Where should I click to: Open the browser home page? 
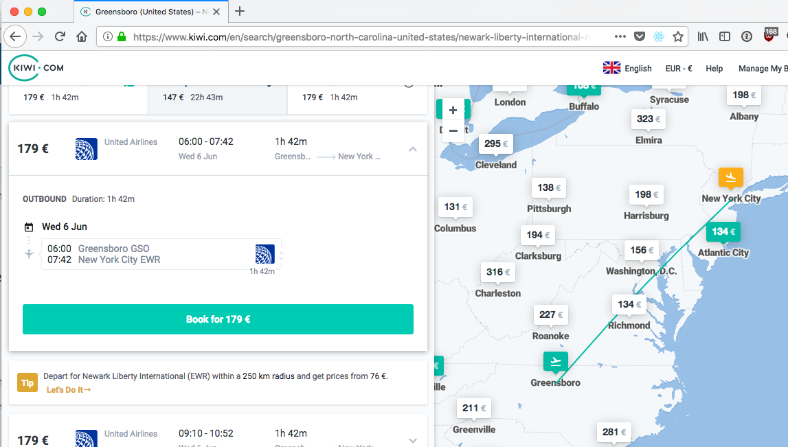pyautogui.click(x=82, y=36)
